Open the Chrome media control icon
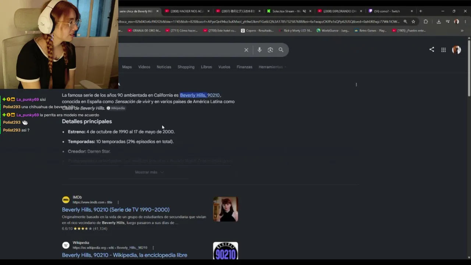This screenshot has height=265, width=471. [447, 22]
